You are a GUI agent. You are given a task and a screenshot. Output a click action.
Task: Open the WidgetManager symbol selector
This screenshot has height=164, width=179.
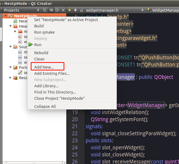pos(163,10)
